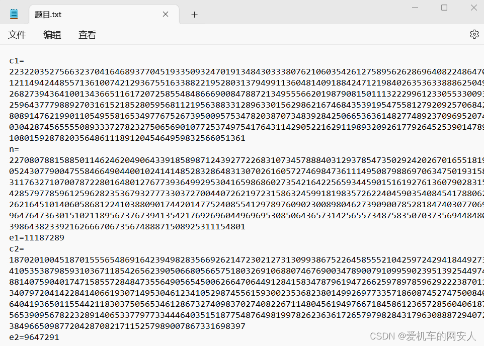Open the 文件 menu
Image resolution: width=484 pixels, height=346 pixels.
point(17,35)
